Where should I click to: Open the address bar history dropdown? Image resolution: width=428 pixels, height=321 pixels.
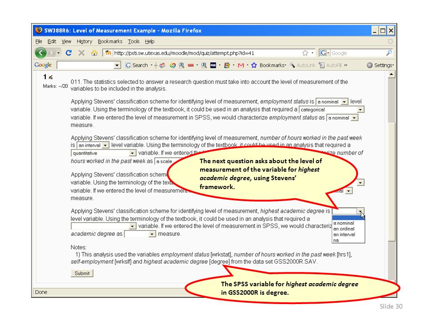point(312,53)
